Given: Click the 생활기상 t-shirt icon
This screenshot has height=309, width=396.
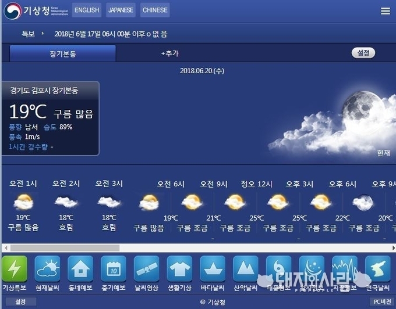Looking at the screenshot, I should [x=179, y=269].
